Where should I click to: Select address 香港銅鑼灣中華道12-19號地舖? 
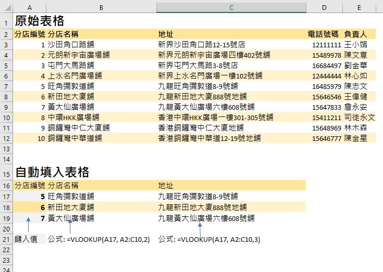209,138
